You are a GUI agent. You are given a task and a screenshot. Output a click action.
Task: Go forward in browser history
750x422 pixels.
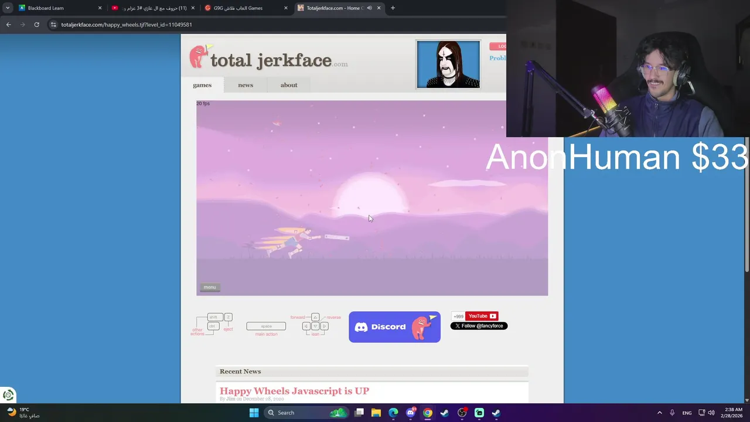tap(22, 25)
